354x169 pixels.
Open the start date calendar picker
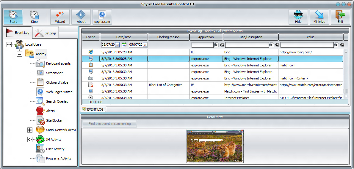pos(118,44)
